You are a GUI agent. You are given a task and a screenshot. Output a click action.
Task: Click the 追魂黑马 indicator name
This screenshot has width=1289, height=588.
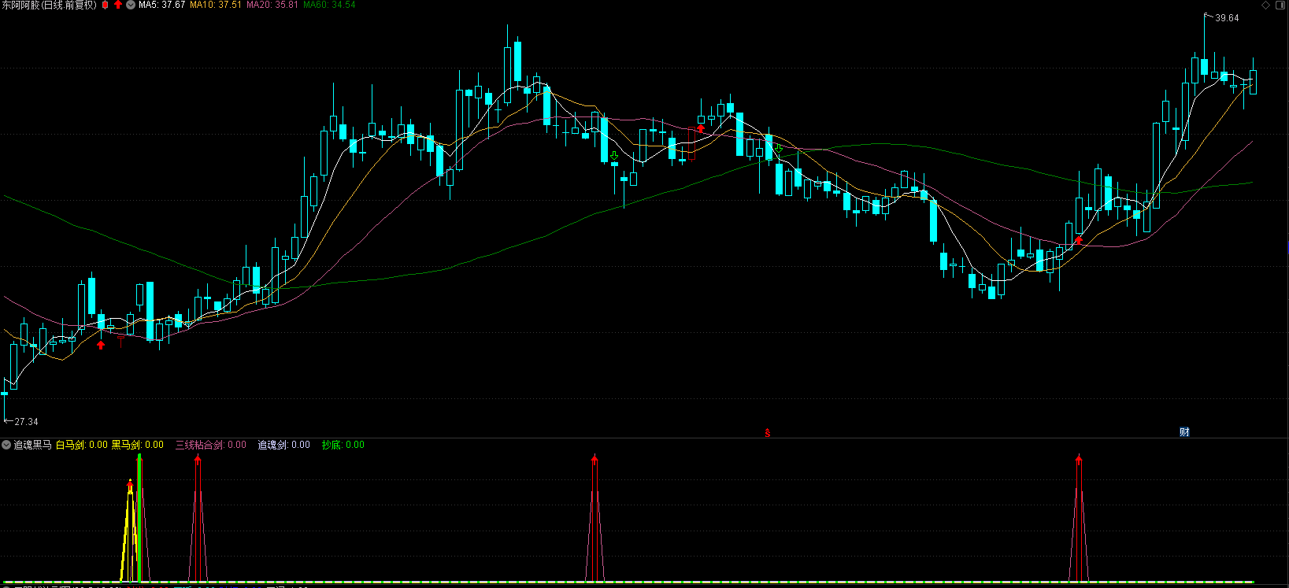32,445
